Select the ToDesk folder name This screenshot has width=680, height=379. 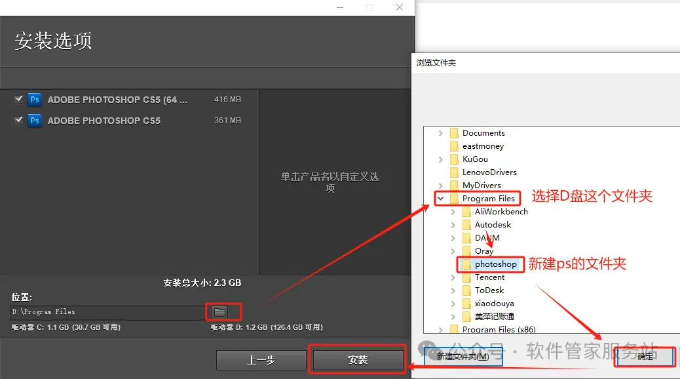click(x=489, y=290)
